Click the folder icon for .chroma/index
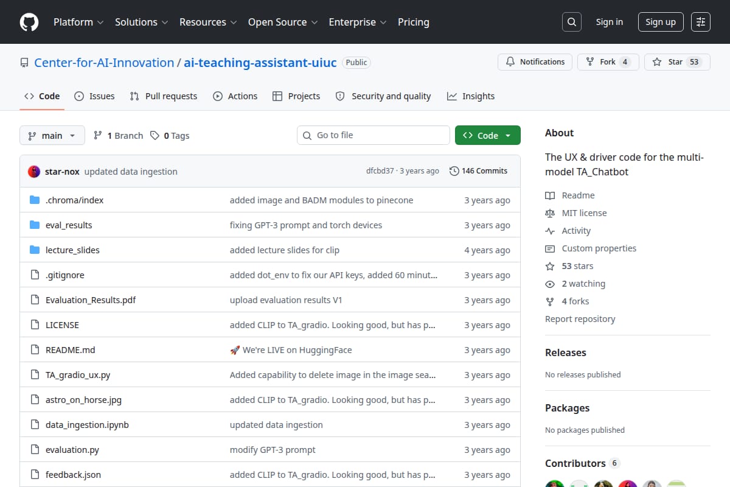The height and width of the screenshot is (487, 730). pyautogui.click(x=35, y=200)
